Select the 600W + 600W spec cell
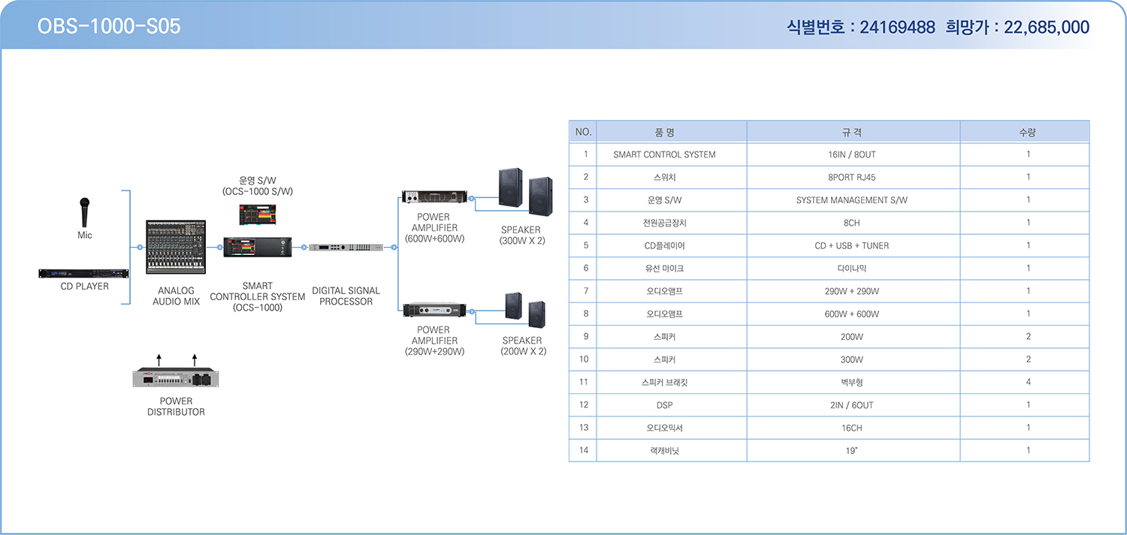1127x535 pixels. click(852, 314)
